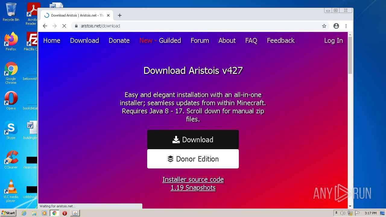Go back with Chrome's back arrow
Screen dimensions: 386x217
(45, 26)
